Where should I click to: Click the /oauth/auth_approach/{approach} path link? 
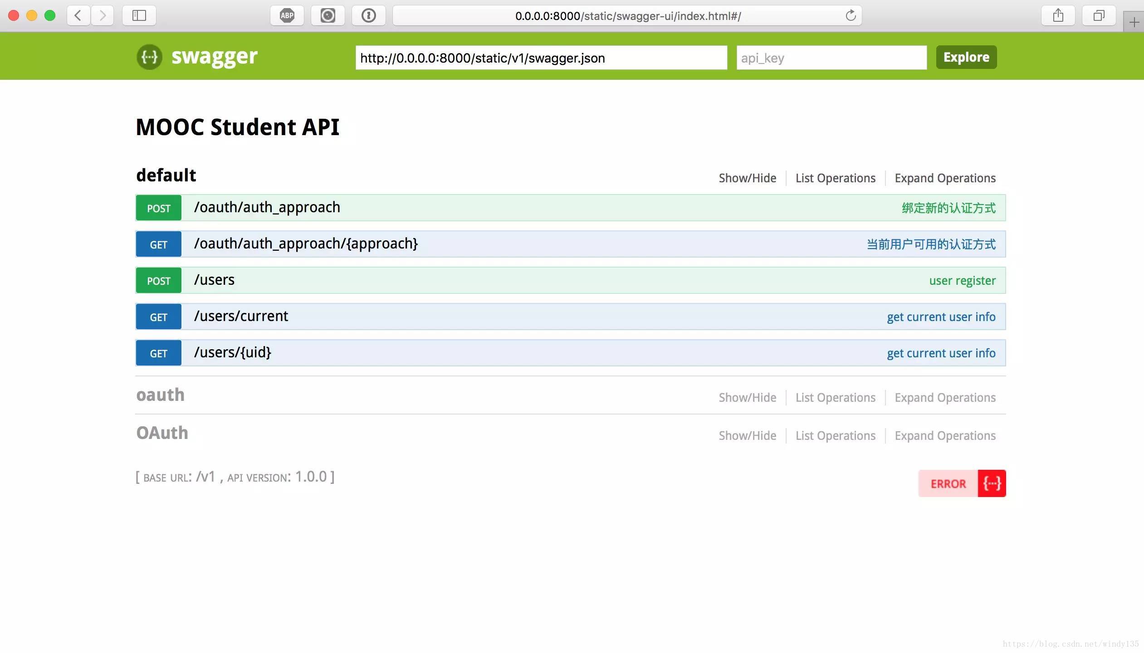[306, 244]
